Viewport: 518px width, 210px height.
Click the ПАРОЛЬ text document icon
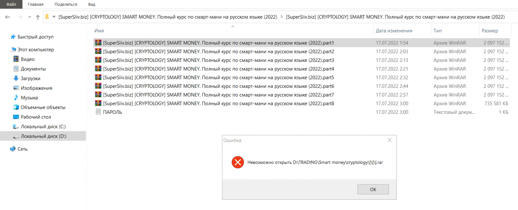pyautogui.click(x=98, y=112)
